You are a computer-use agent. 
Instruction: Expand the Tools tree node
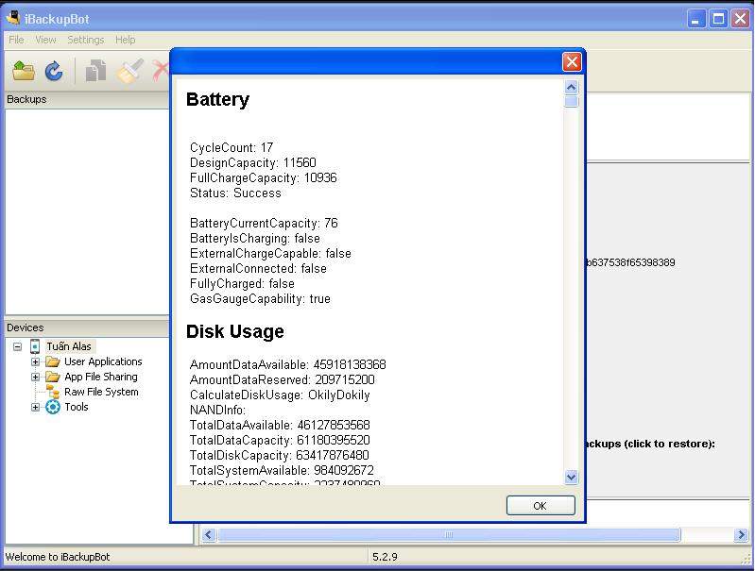click(x=35, y=407)
